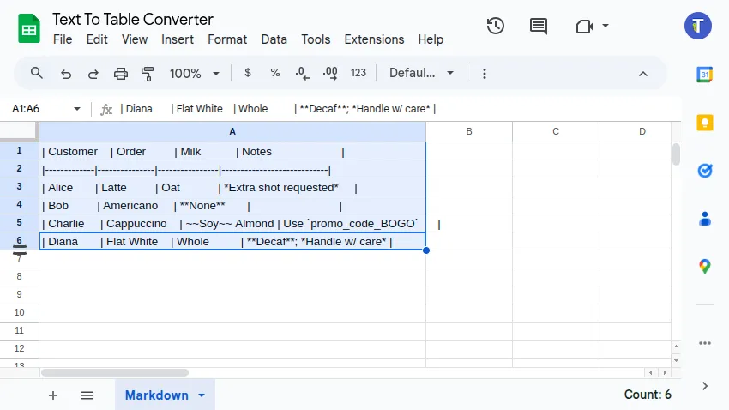Show more toolbar options three dots
This screenshot has width=729, height=410.
(x=484, y=74)
